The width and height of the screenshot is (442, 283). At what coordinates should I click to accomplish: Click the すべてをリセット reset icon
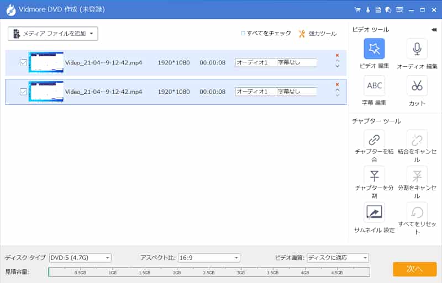click(x=417, y=212)
